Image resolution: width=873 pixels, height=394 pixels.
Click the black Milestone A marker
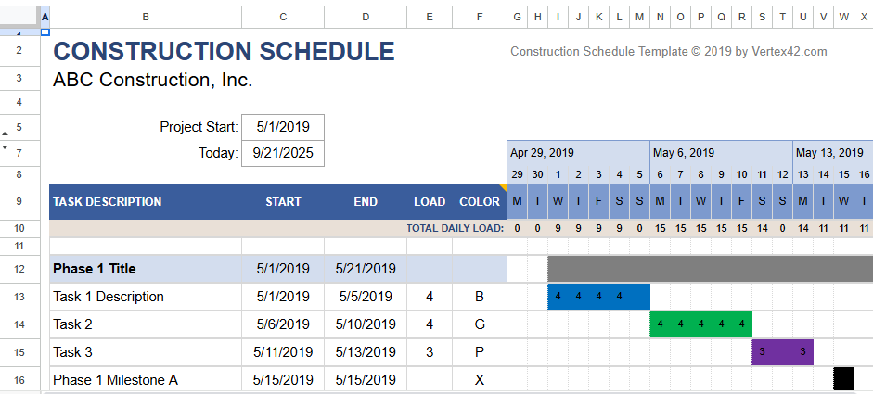(843, 379)
